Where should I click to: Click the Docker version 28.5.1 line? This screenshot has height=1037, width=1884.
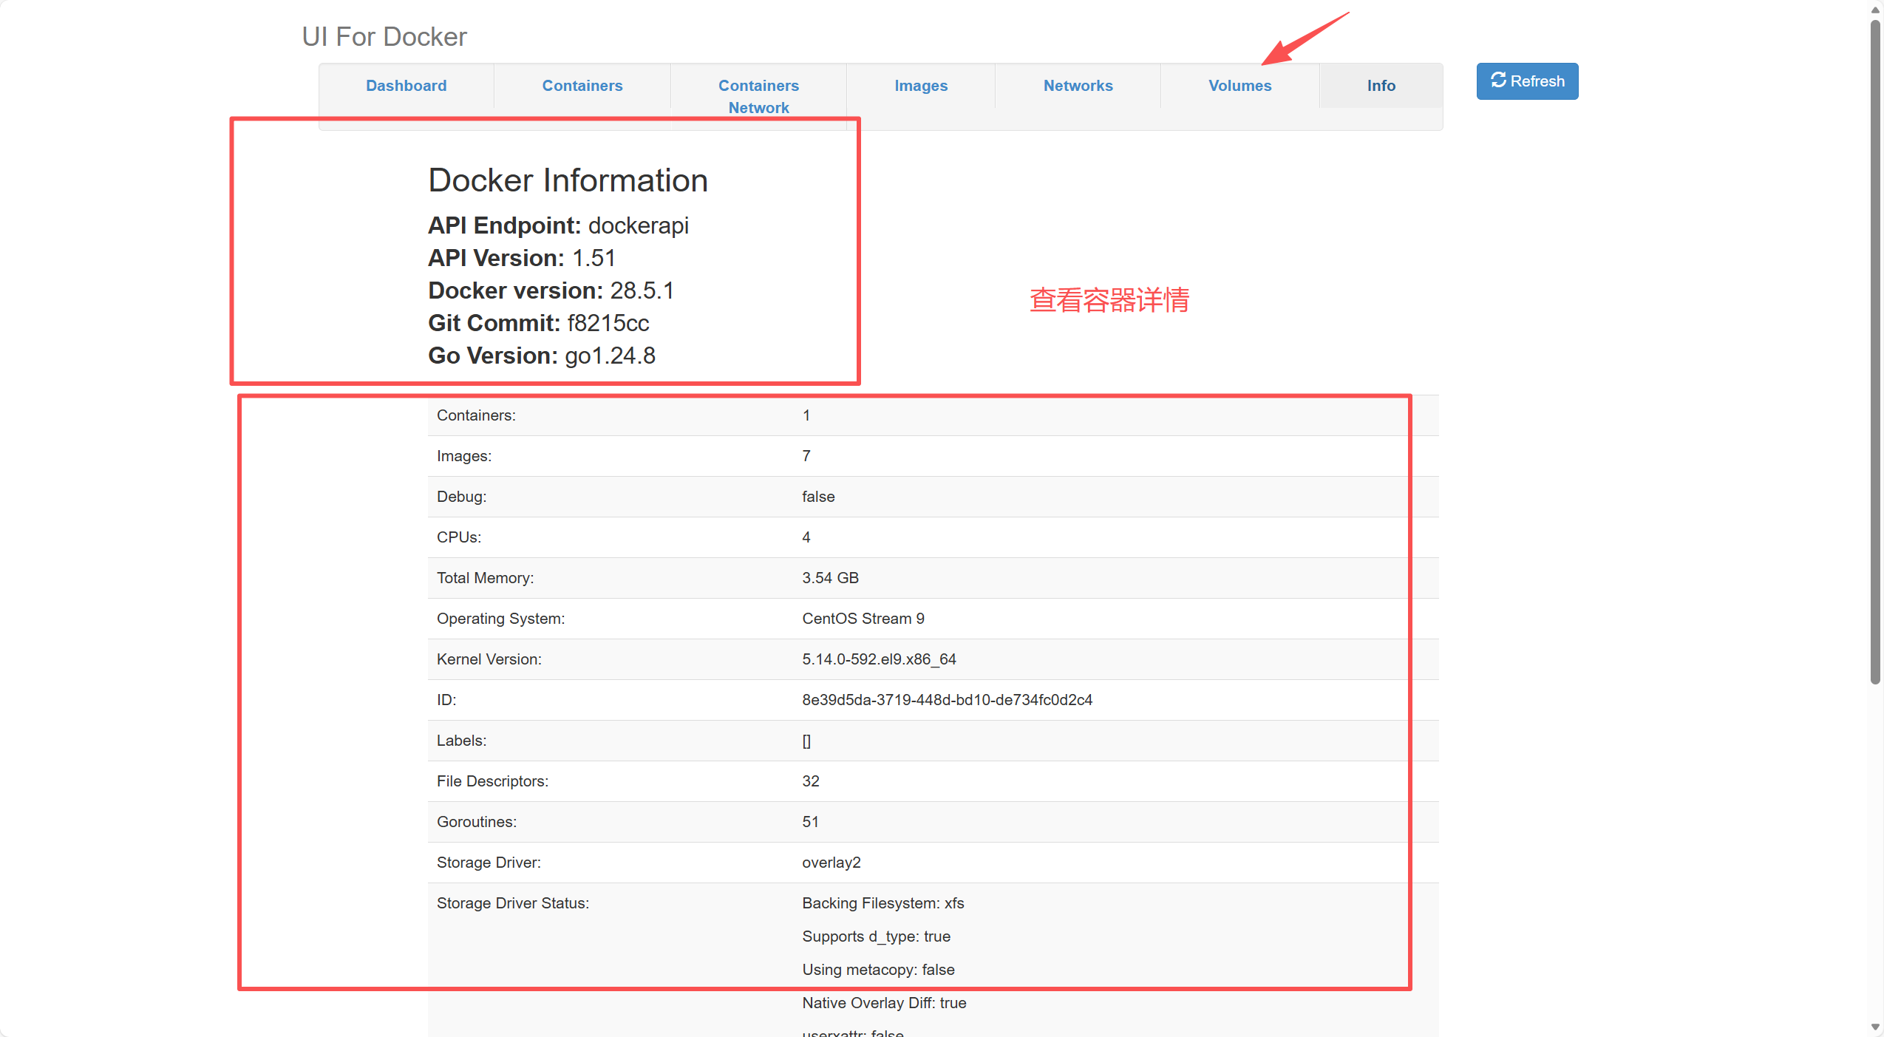coord(551,290)
